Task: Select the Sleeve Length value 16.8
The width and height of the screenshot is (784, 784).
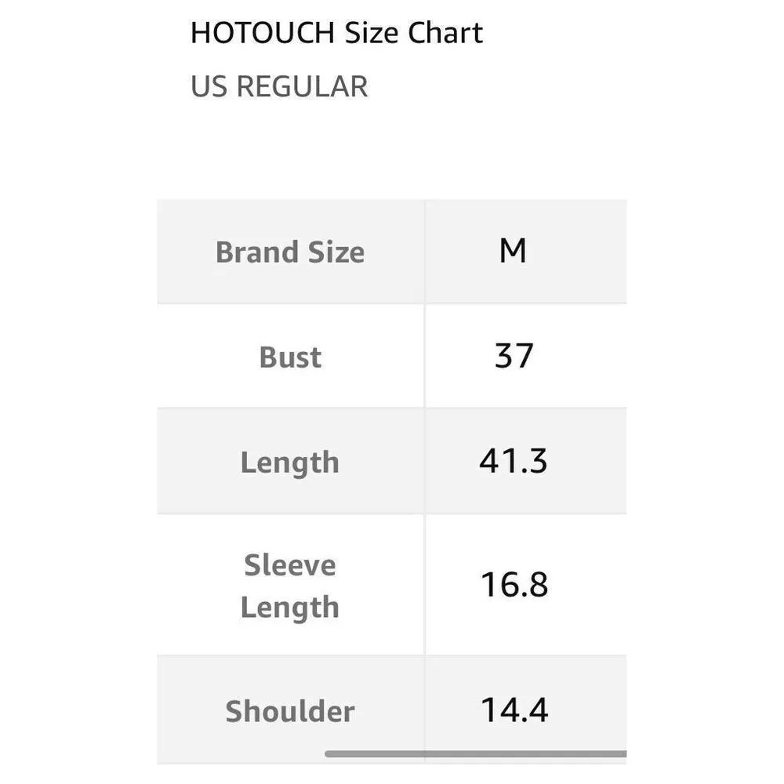Action: (514, 586)
